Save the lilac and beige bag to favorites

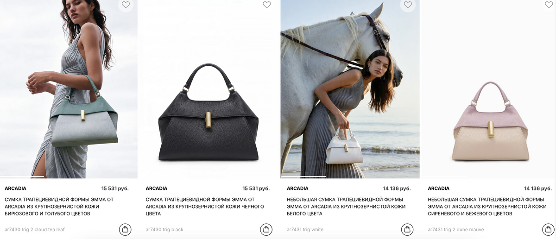click(549, 5)
